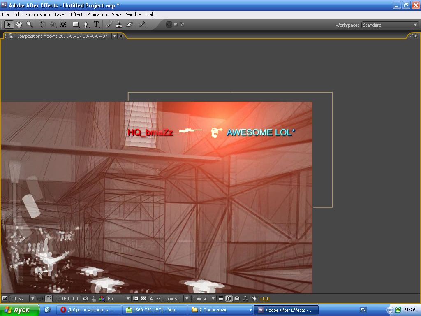Screen dimensions: 421x316
Task: Open the composition panel options menu
Action: click(416, 36)
